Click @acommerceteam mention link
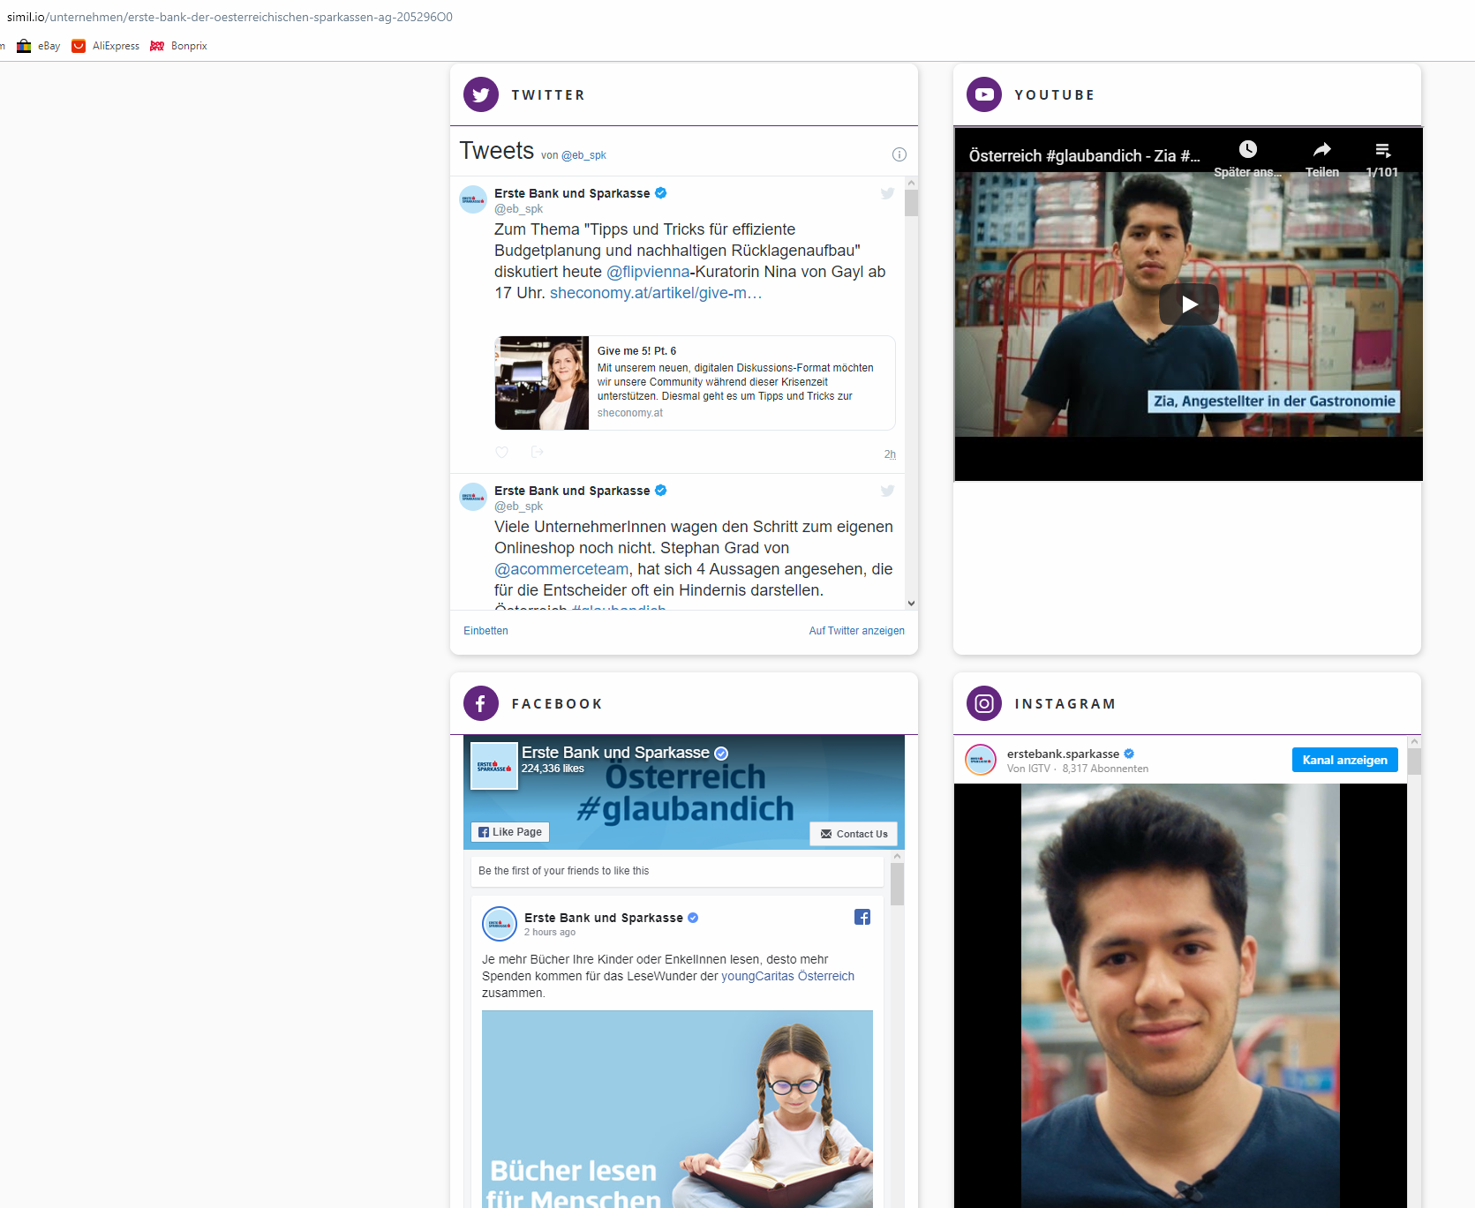The height and width of the screenshot is (1208, 1475). click(x=561, y=569)
